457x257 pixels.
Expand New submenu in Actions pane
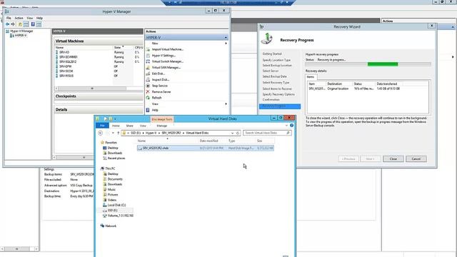[226, 44]
